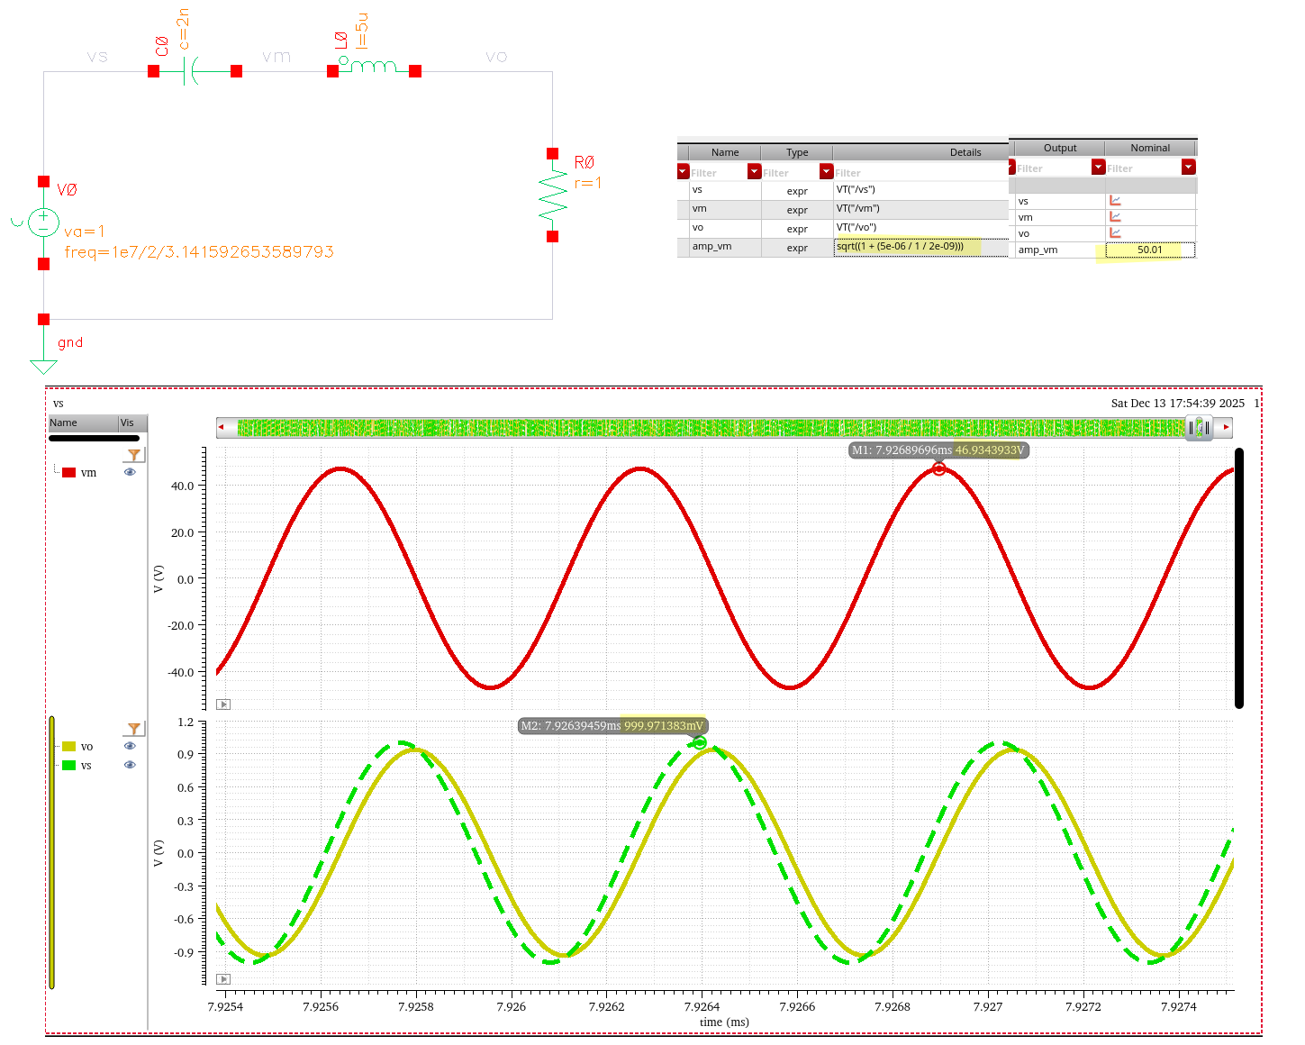Expand the Nominal column filter dropdown
The width and height of the screenshot is (1305, 1045).
click(x=1188, y=168)
